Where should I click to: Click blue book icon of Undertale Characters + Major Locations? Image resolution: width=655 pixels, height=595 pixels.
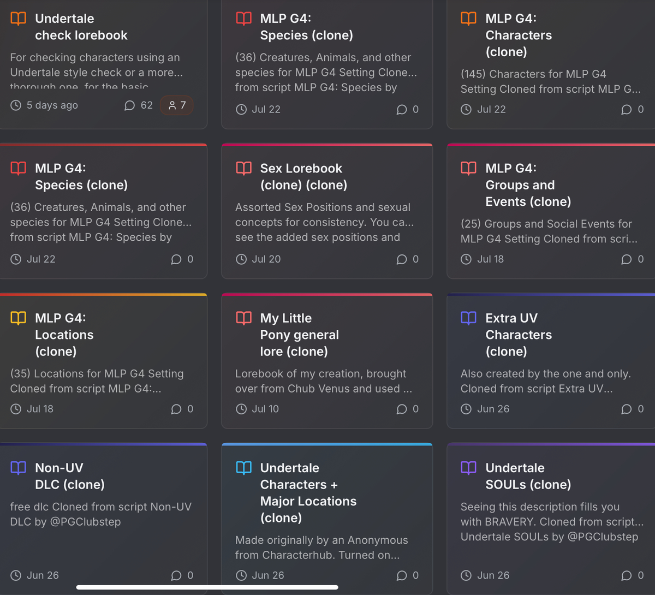[x=243, y=468]
